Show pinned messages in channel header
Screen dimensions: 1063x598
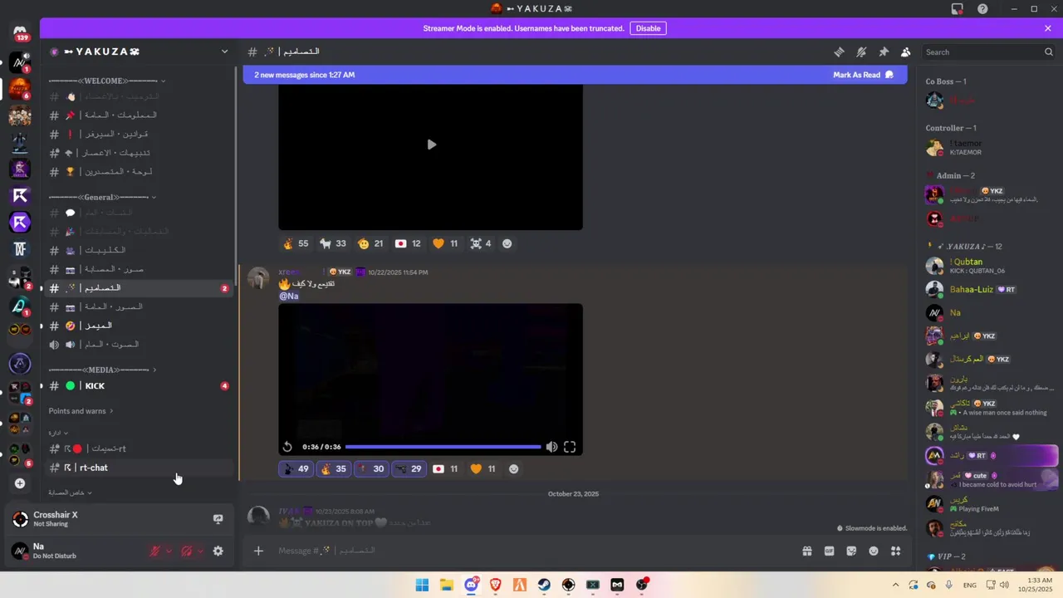coord(884,51)
